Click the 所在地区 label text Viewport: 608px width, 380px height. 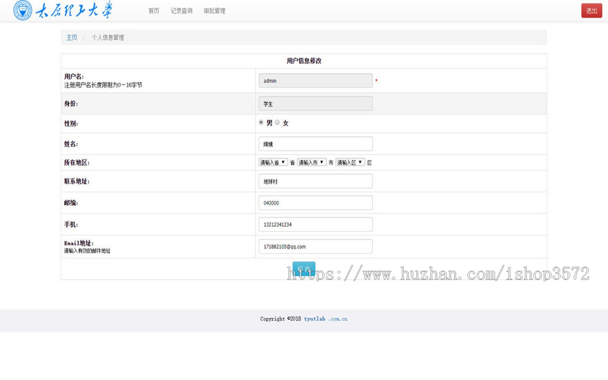(77, 163)
